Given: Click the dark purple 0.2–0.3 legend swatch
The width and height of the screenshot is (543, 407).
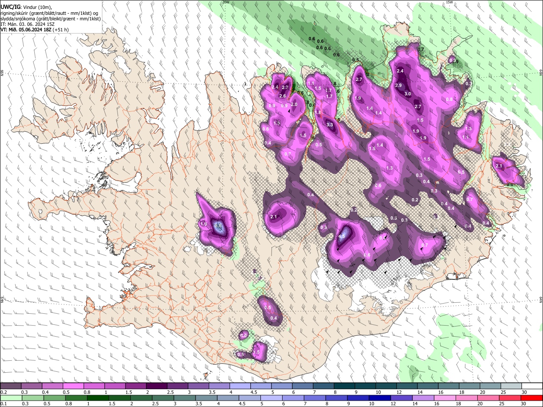Looking at the screenshot, I should tap(11, 386).
